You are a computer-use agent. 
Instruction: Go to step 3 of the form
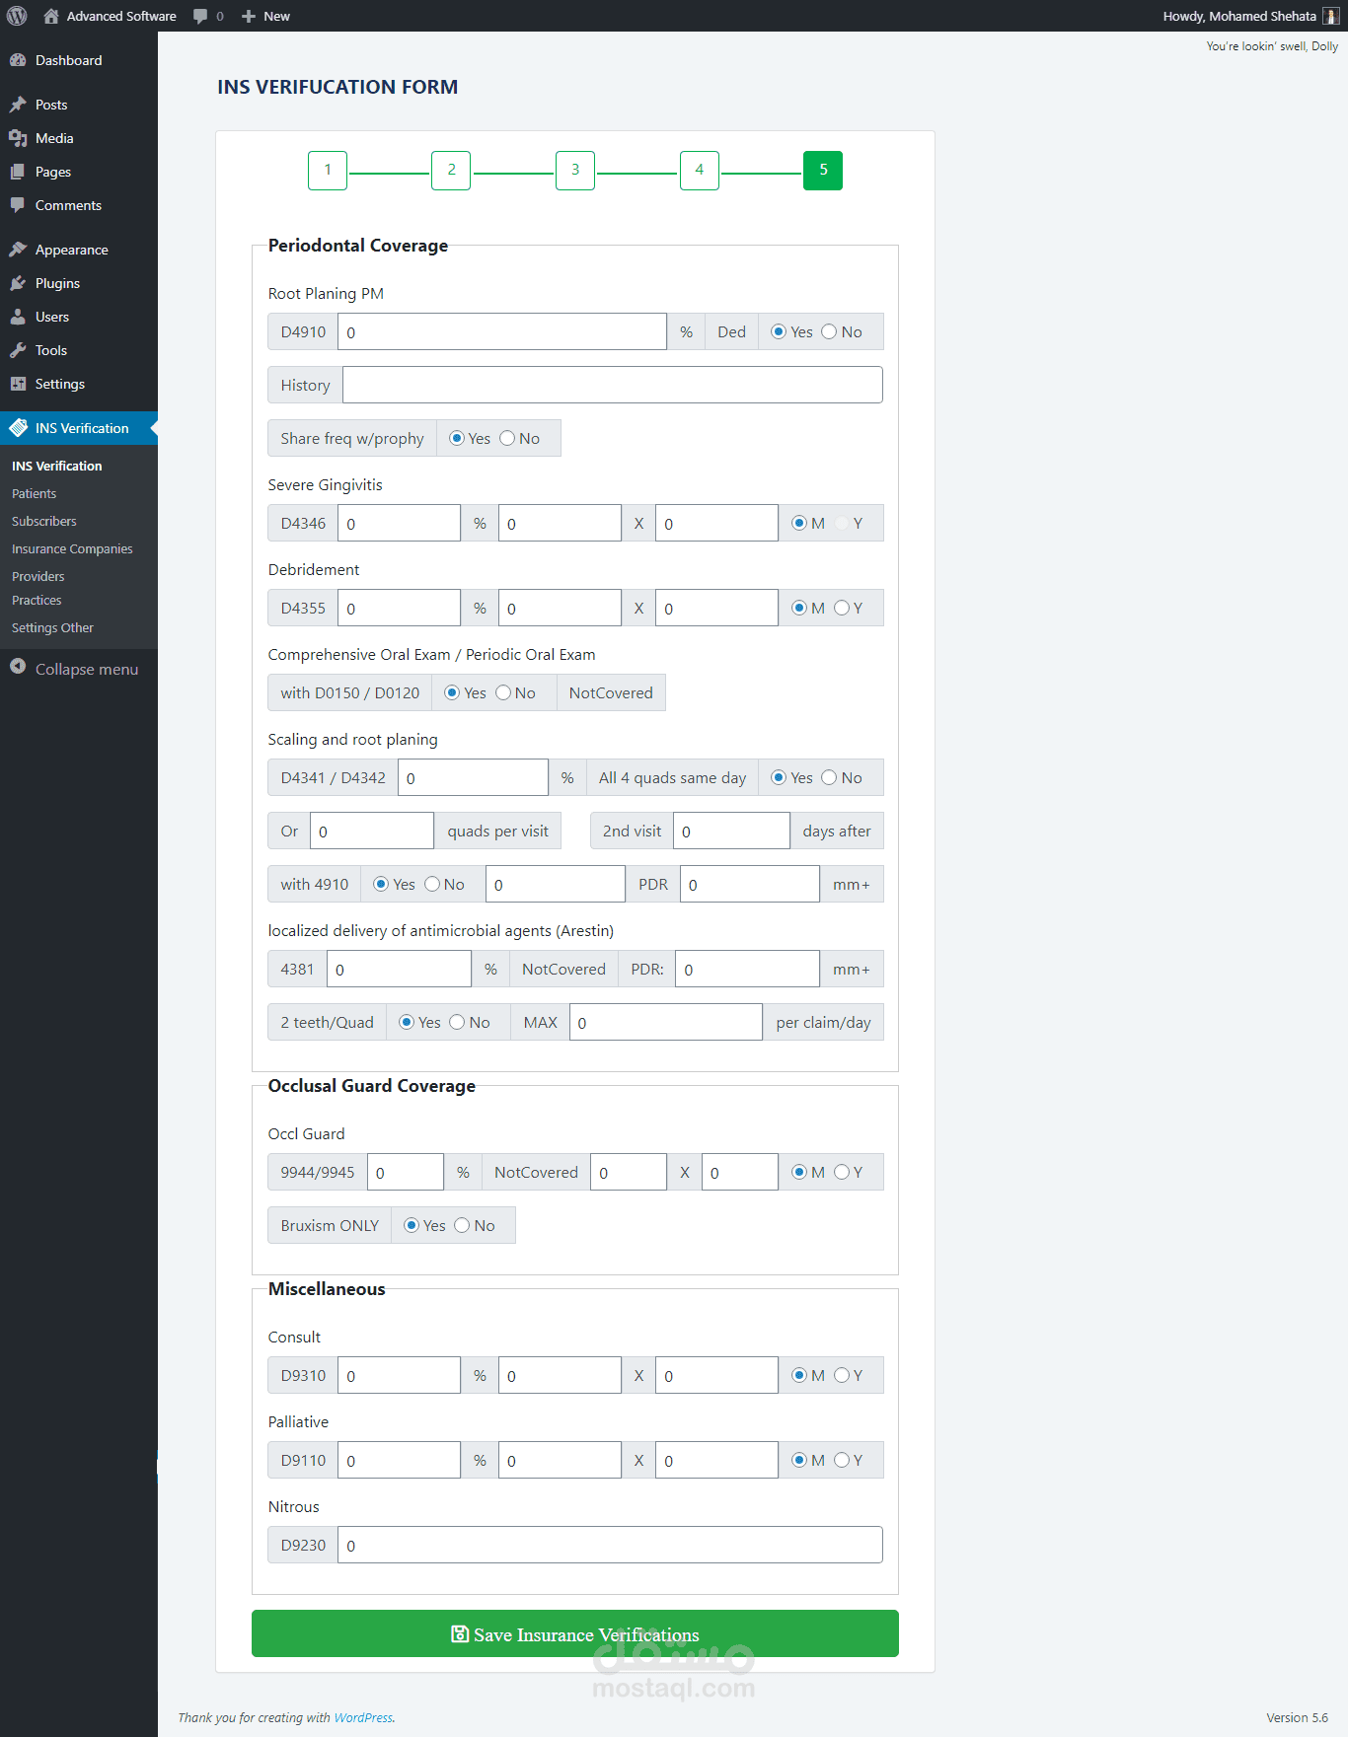point(575,171)
